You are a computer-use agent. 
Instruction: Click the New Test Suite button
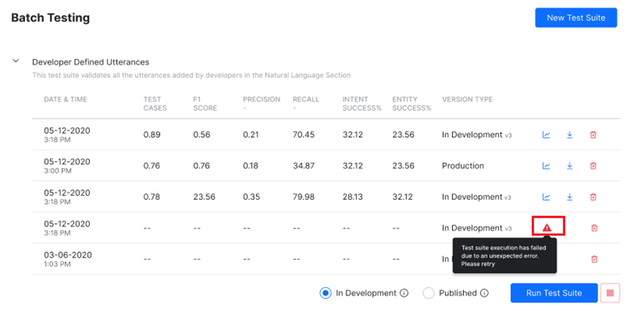[575, 18]
